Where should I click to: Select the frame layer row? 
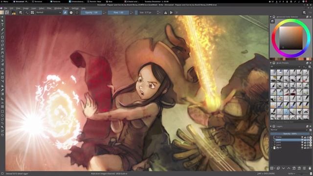pyautogui.click(x=291, y=137)
